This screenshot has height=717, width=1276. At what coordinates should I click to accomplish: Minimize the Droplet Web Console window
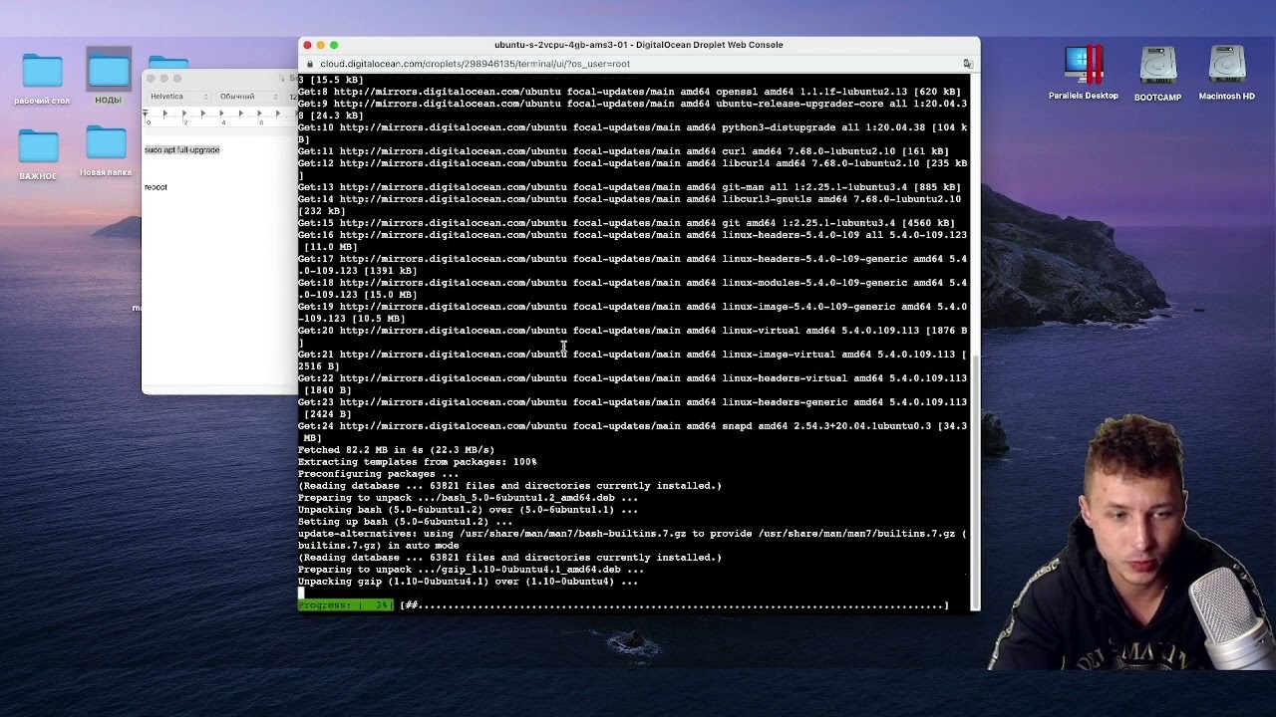tap(320, 45)
